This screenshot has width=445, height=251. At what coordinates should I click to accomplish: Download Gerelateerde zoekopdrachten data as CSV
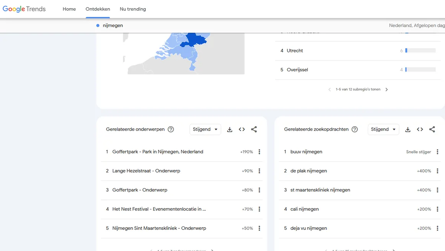tap(408, 130)
